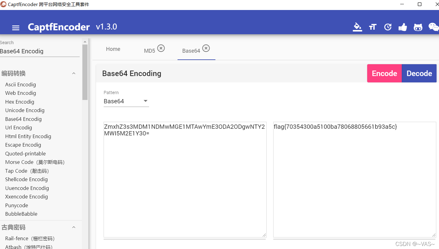
Task: Open Ascii Encodig in sidebar
Action: pos(21,85)
